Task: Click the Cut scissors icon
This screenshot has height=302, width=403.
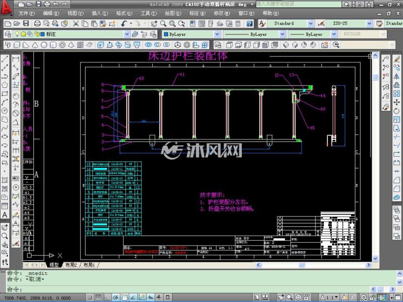Action: pos(76,24)
